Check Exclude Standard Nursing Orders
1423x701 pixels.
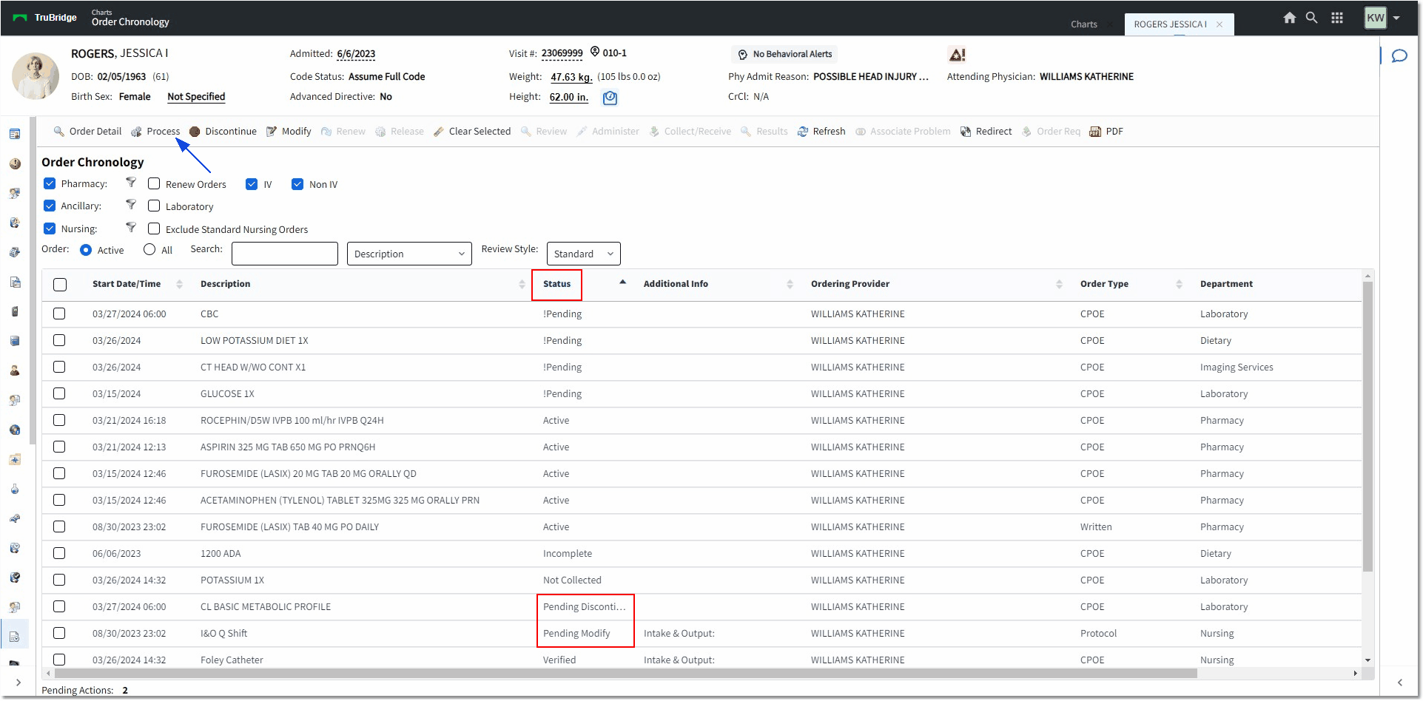(154, 228)
